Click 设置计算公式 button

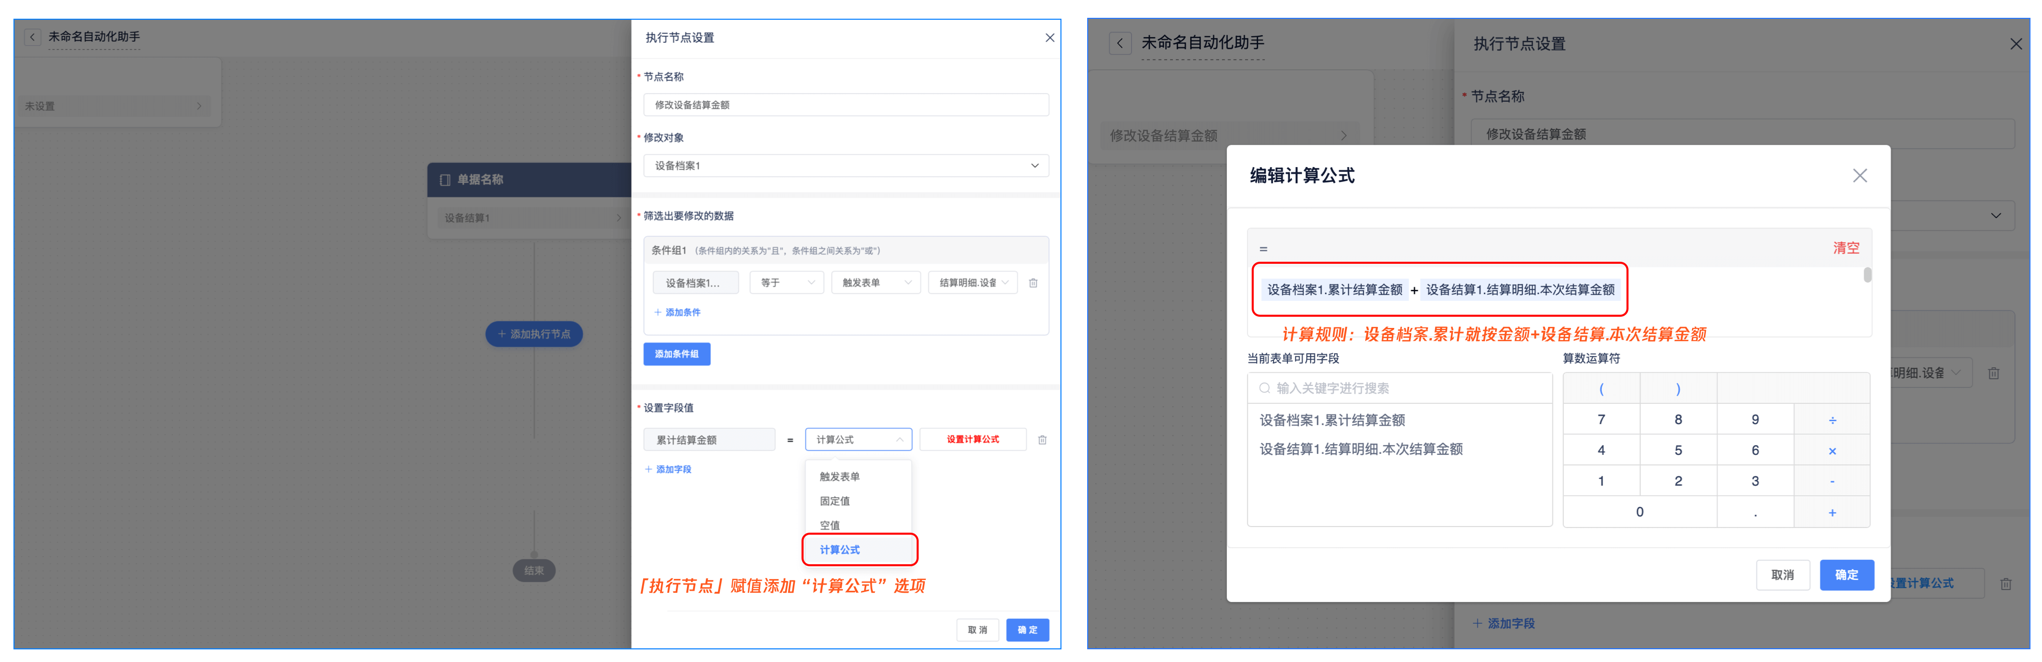(973, 440)
